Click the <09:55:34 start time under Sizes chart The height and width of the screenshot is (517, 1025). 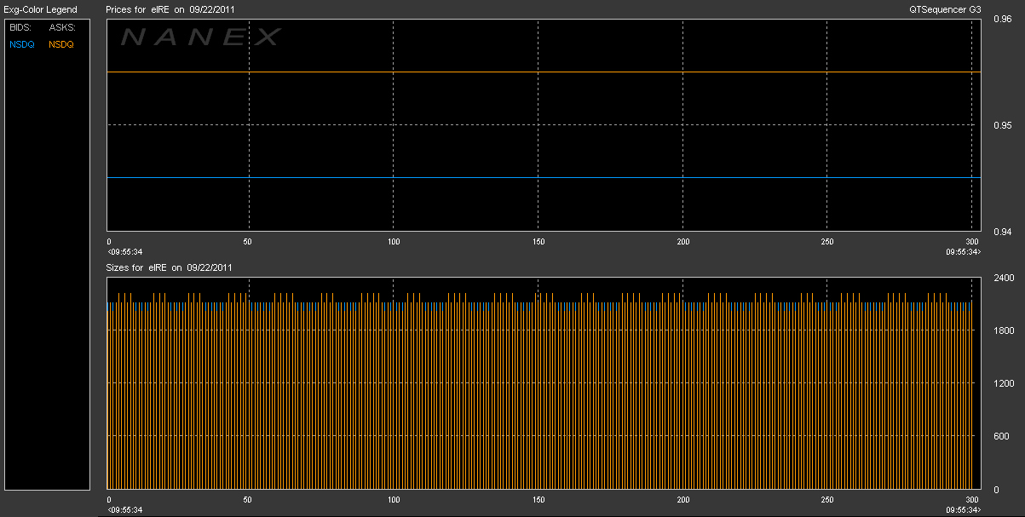tap(124, 509)
